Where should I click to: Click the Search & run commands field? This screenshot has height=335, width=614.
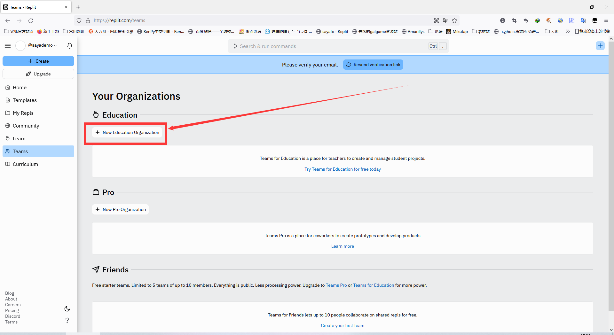pos(338,46)
